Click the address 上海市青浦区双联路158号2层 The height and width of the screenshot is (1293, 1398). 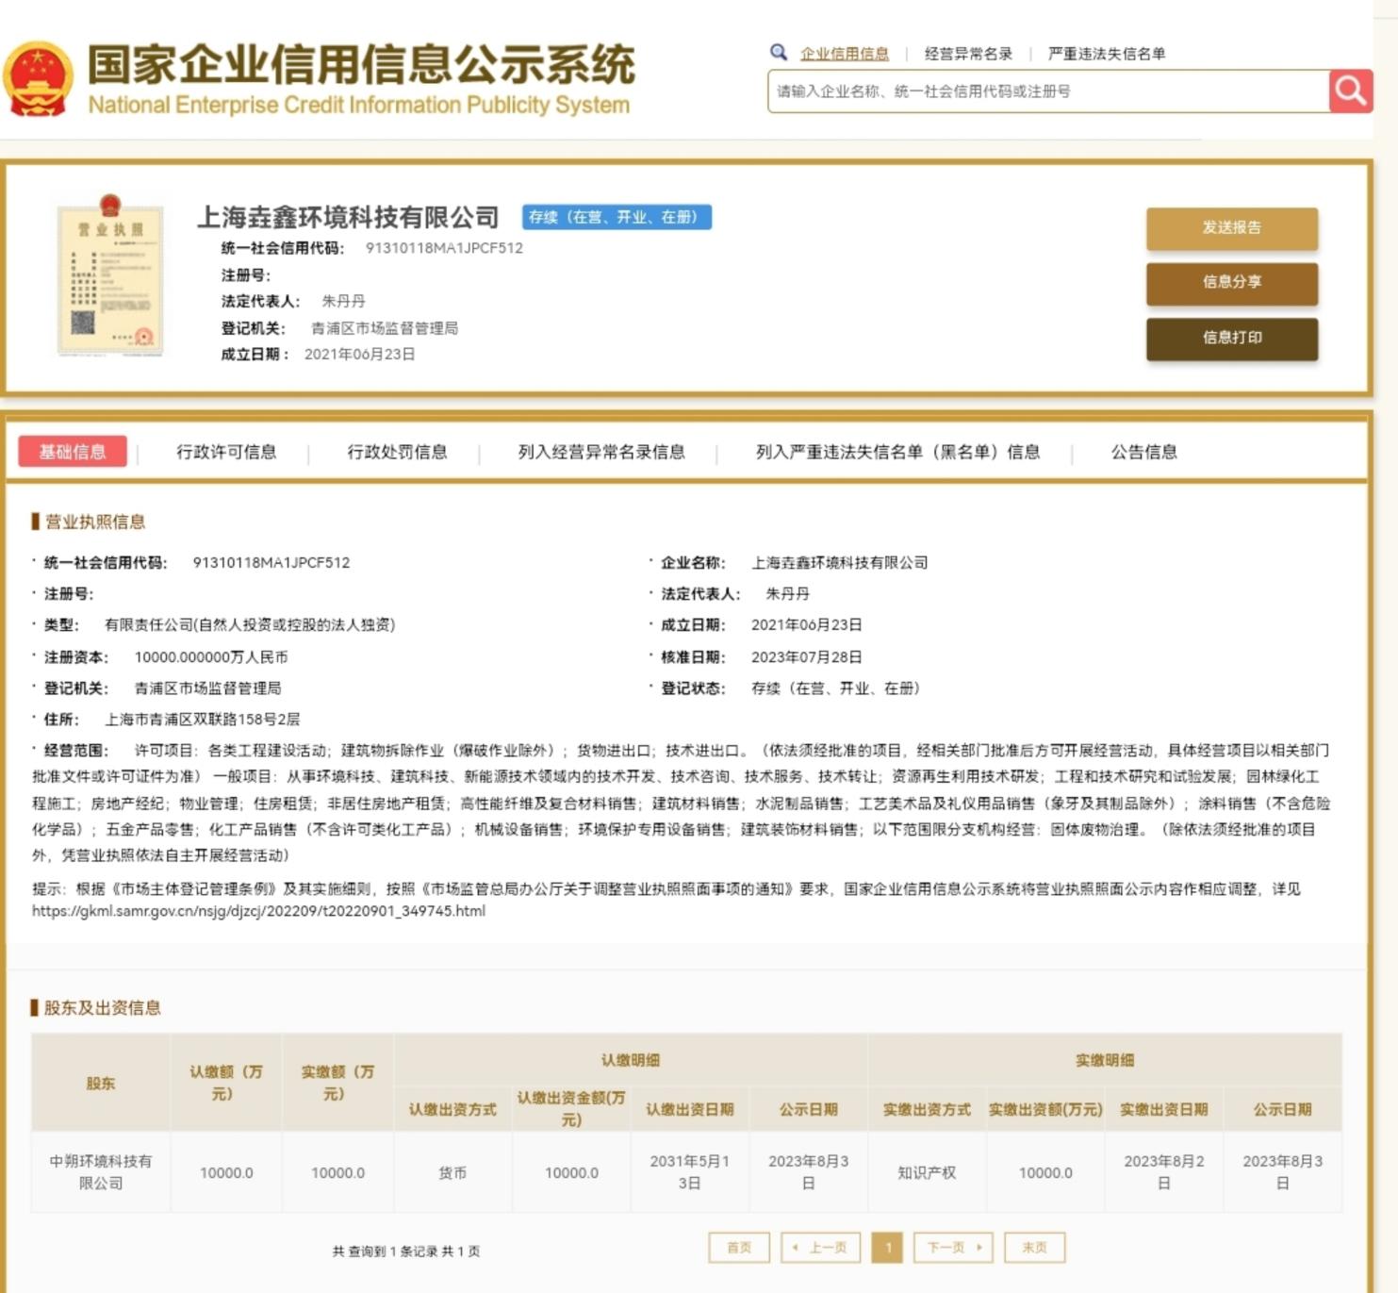pyautogui.click(x=202, y=719)
